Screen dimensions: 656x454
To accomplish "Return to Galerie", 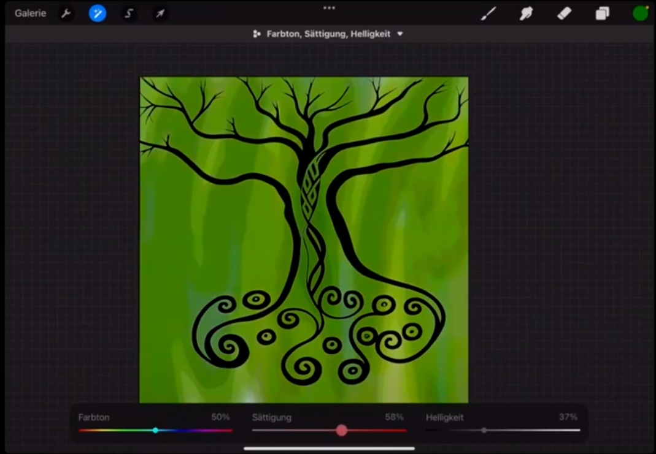I will pyautogui.click(x=30, y=13).
